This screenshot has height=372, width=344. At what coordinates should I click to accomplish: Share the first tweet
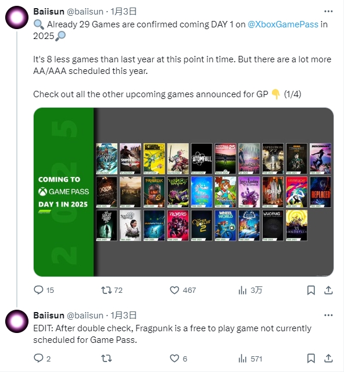pyautogui.click(x=328, y=290)
